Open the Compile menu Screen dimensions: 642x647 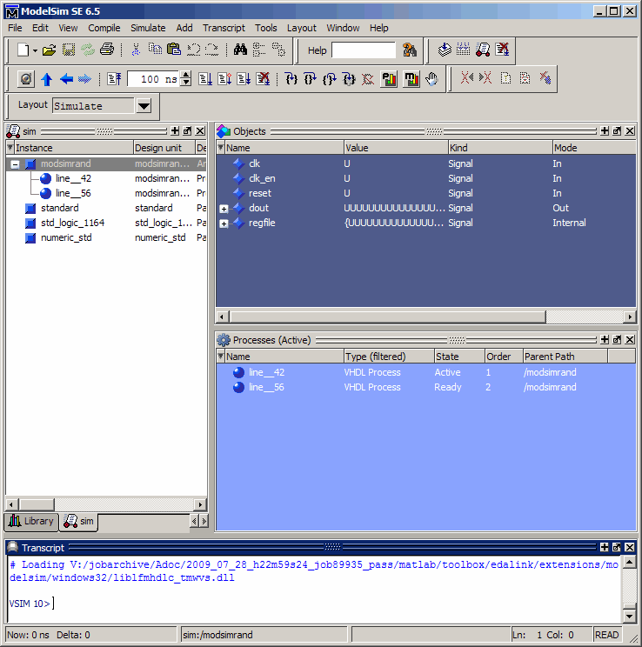coord(104,28)
